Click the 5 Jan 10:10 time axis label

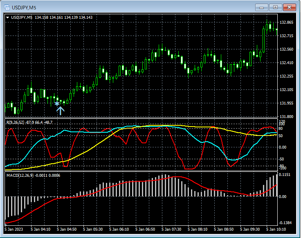click(x=276, y=230)
